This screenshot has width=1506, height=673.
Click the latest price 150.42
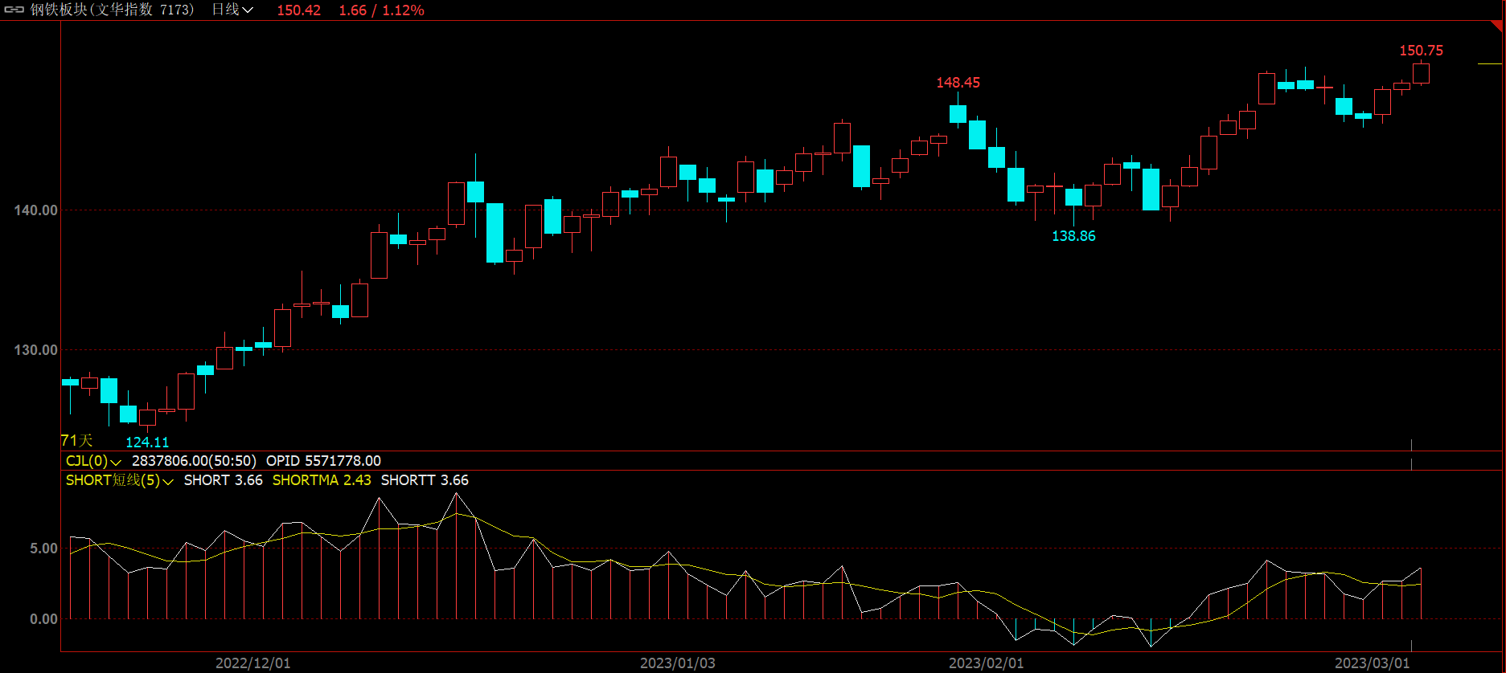point(298,10)
